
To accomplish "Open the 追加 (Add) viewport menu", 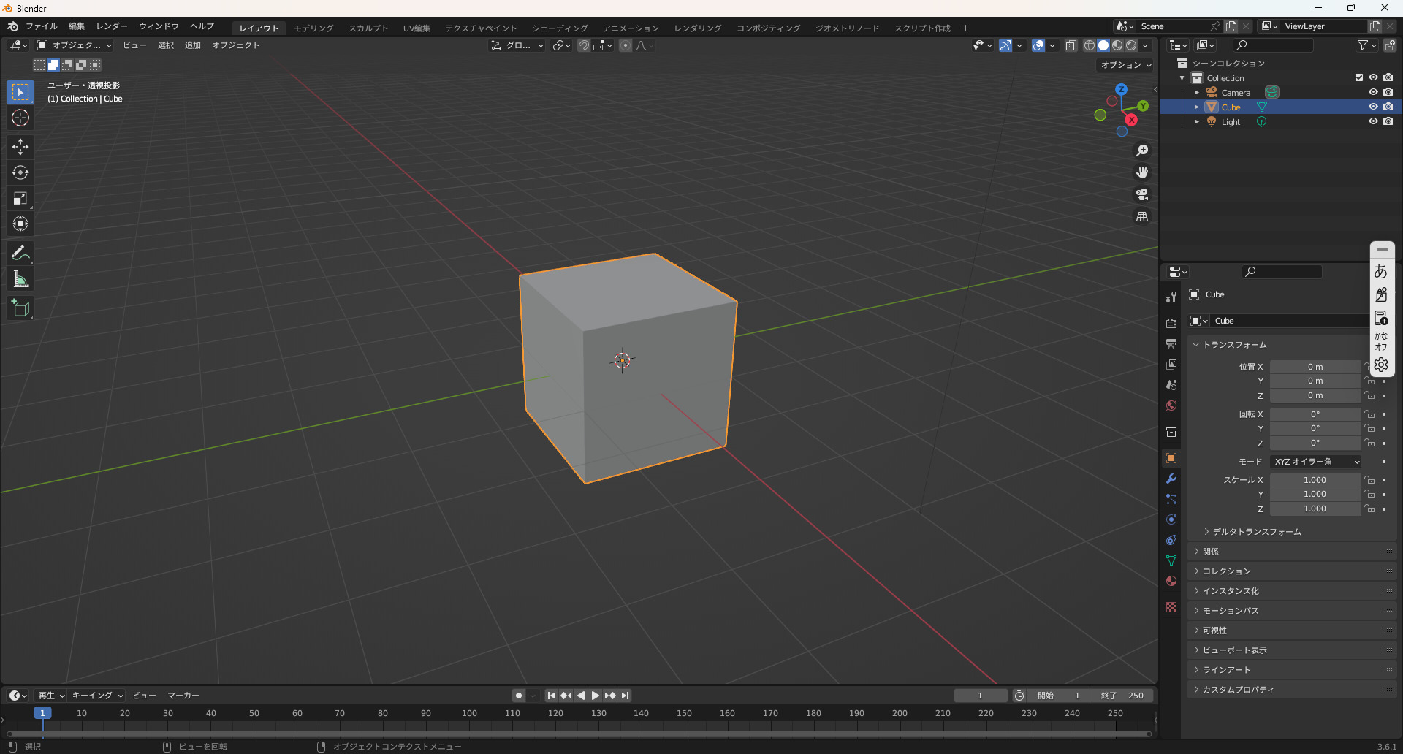I will (x=193, y=45).
